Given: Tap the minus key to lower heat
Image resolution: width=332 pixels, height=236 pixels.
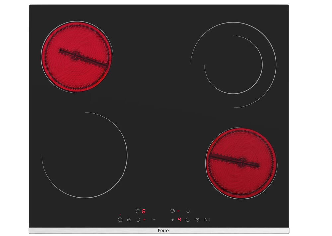Looking at the screenshot, I should 154,220.
